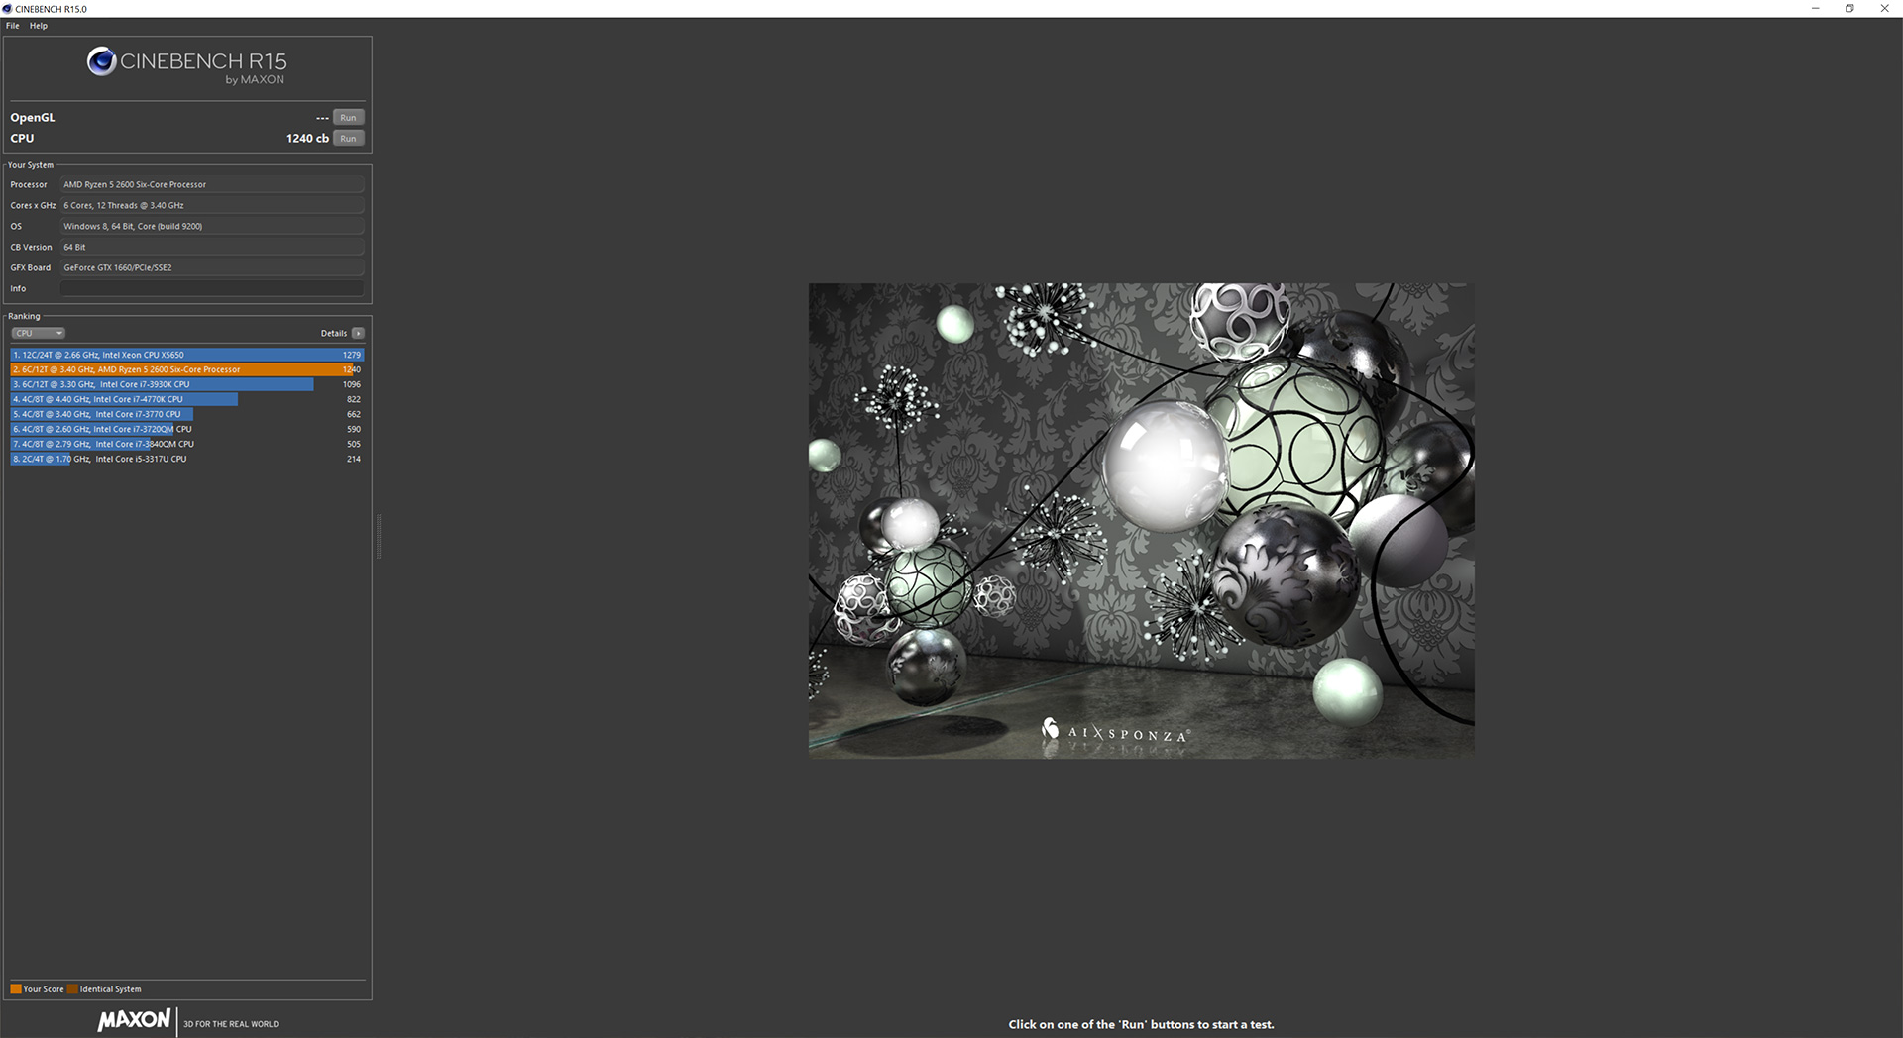The image size is (1903, 1038).
Task: Select the Processor field AMD Ryzen 5 2600
Action: click(x=212, y=184)
